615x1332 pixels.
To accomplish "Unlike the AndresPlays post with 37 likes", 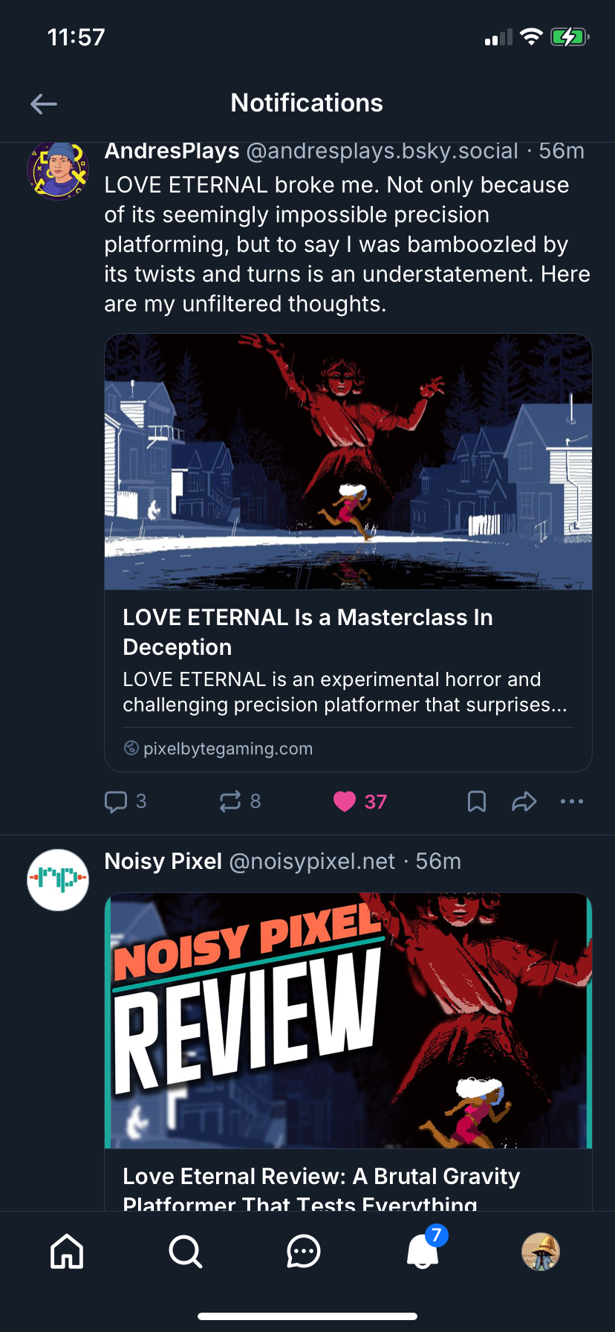I will [345, 801].
